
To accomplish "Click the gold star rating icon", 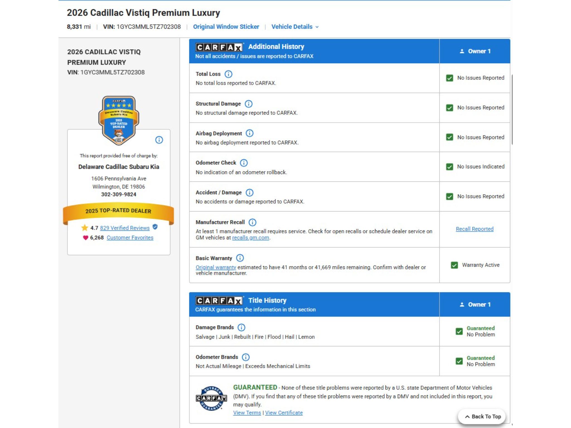I will 84,228.
